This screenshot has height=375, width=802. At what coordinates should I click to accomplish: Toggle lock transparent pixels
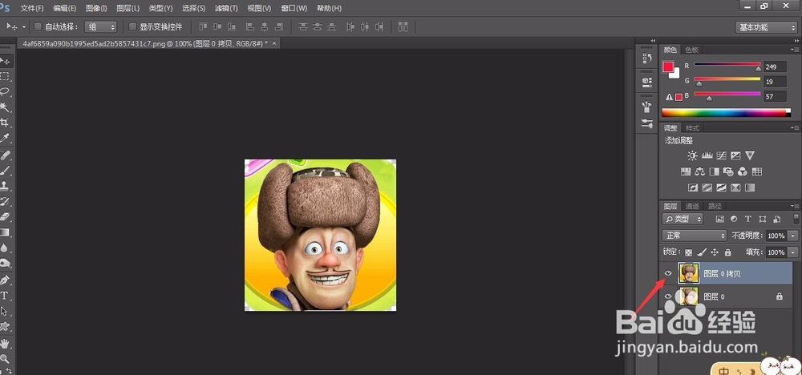[689, 252]
